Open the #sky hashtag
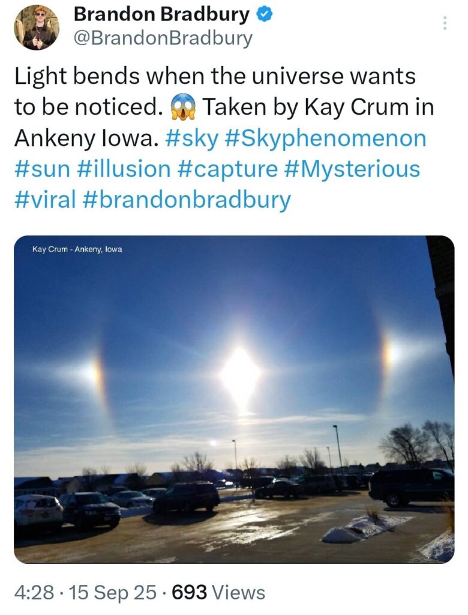Viewport: 468px width, 615px height. pos(192,139)
